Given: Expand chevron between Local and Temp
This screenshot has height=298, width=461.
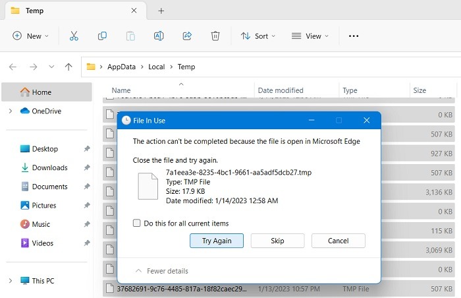Looking at the screenshot, I should (171, 67).
